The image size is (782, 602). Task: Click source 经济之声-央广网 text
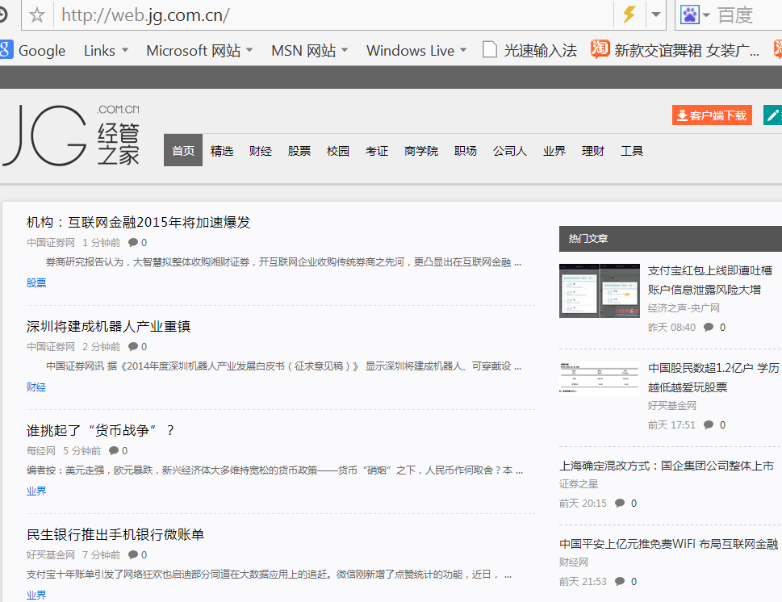pos(684,307)
